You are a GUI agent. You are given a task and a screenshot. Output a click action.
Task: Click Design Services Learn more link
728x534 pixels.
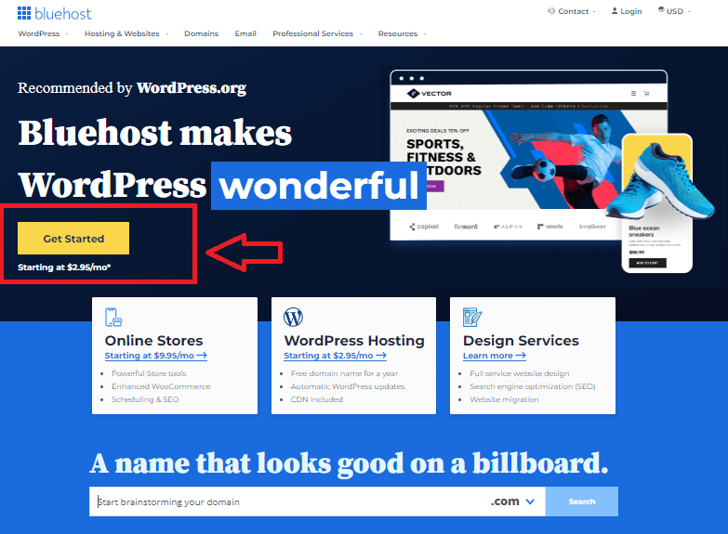pyautogui.click(x=494, y=356)
